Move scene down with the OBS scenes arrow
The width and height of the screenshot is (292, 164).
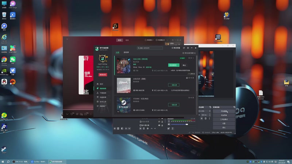(130, 129)
